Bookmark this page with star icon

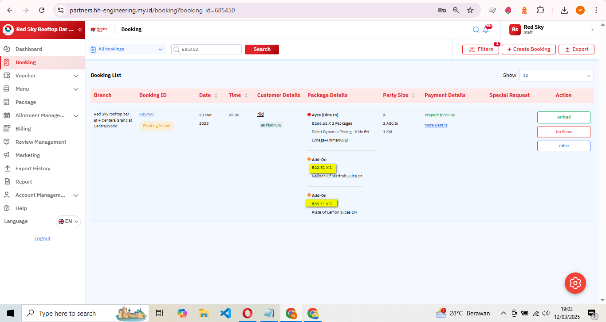(470, 10)
